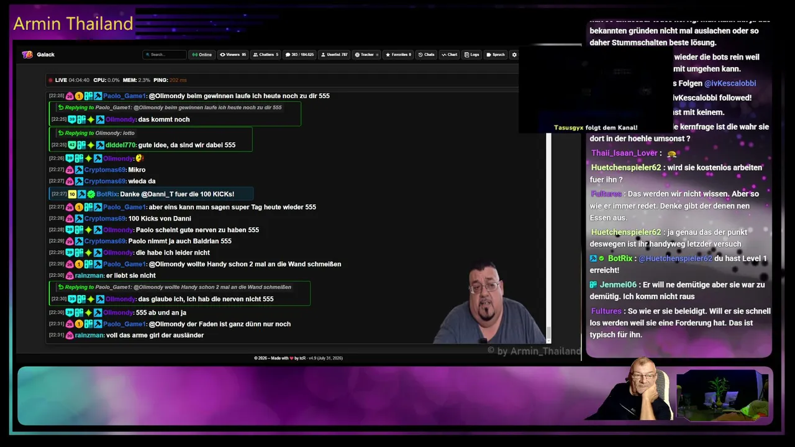This screenshot has width=795, height=447.
Task: Open the Logs panel
Action: click(471, 55)
